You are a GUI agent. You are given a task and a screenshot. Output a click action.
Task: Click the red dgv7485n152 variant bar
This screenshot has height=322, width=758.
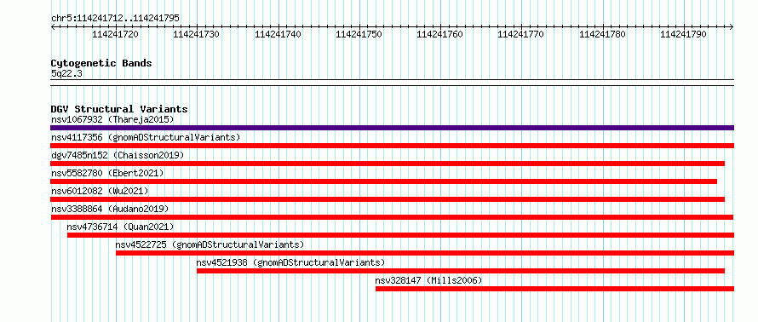pos(388,164)
